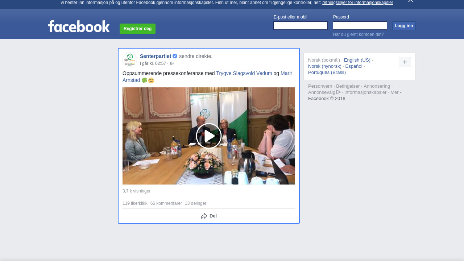Image resolution: width=464 pixels, height=261 pixels.
Task: Switch language to Norsk (nynorsk)
Action: tap(325, 66)
